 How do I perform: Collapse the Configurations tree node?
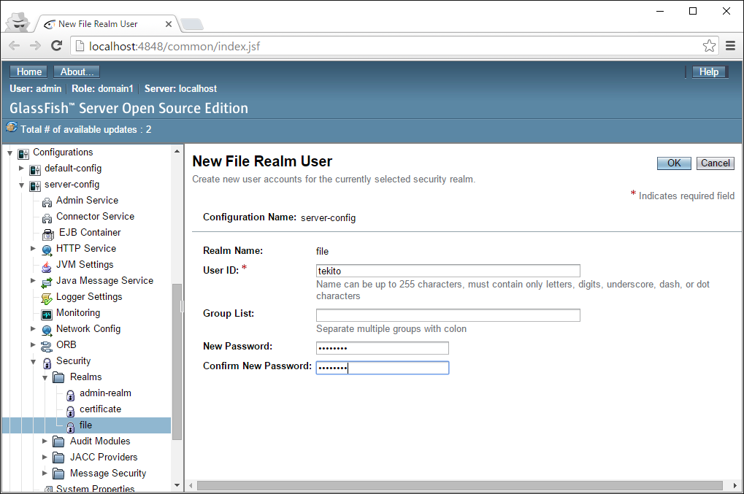10,153
